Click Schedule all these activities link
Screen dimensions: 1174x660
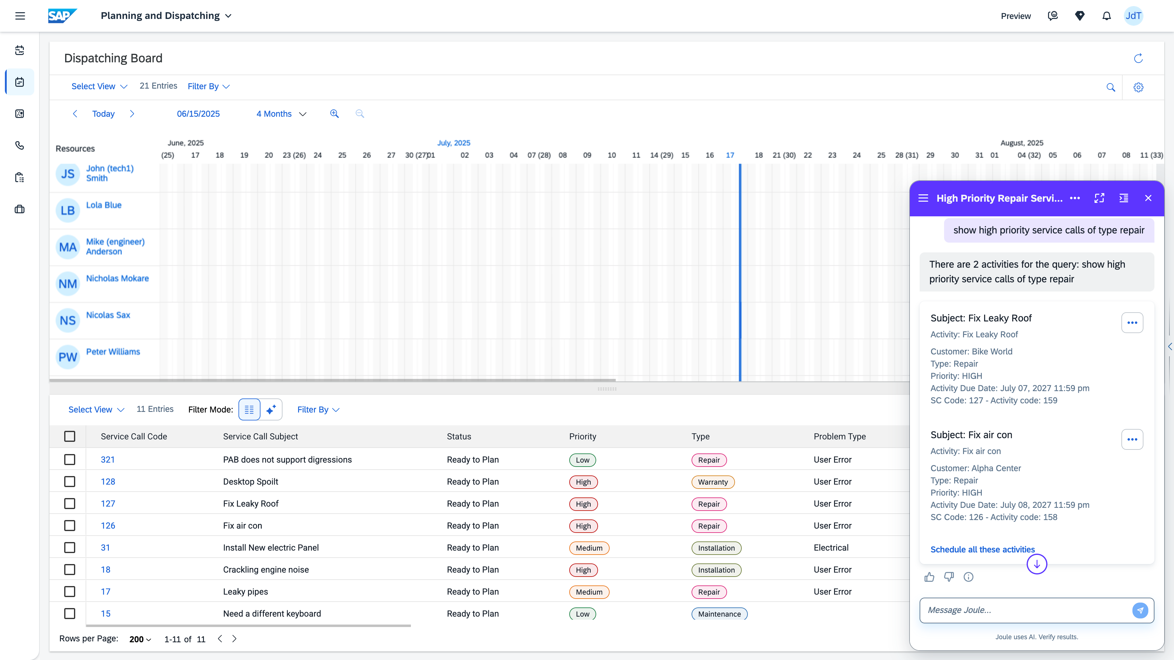pos(982,549)
